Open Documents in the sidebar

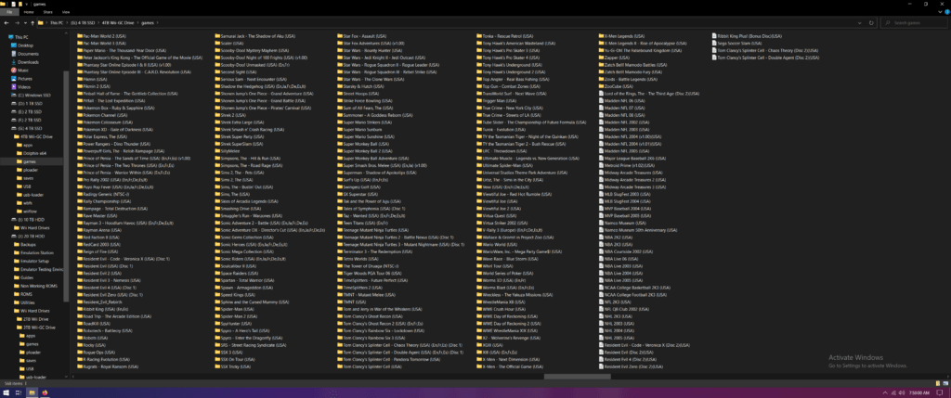(23, 54)
